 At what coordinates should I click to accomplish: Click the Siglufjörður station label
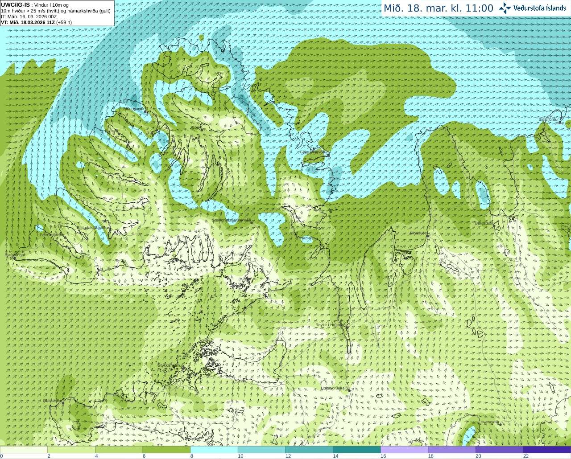coord(549,119)
